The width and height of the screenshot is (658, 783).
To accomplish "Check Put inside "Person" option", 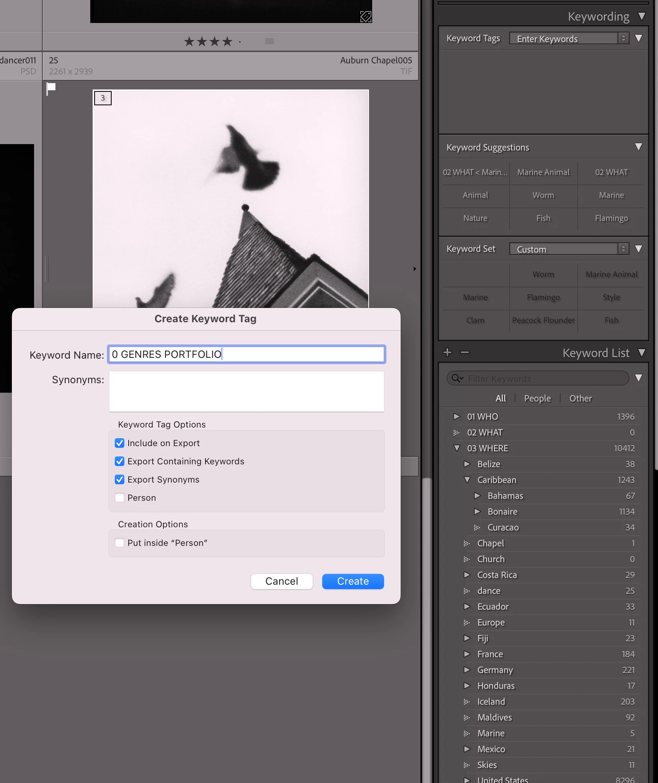I will [x=120, y=543].
